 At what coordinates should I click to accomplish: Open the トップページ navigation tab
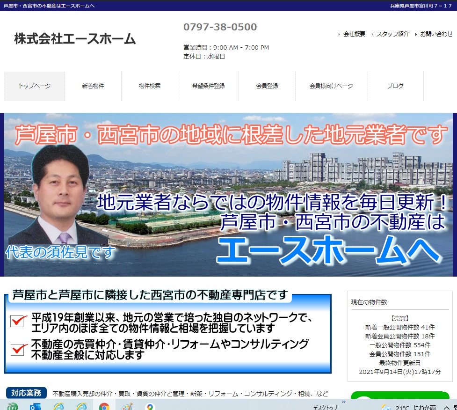pyautogui.click(x=35, y=86)
